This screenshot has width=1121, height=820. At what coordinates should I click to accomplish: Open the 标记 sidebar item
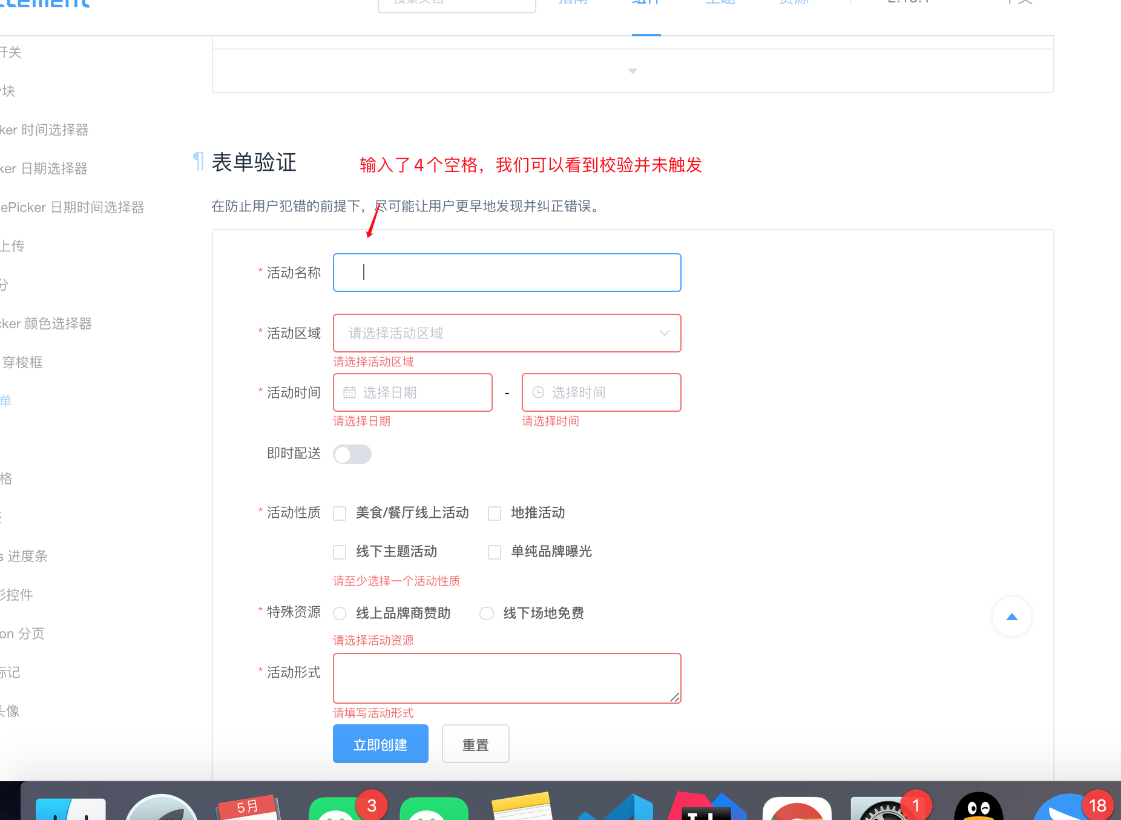(10, 672)
